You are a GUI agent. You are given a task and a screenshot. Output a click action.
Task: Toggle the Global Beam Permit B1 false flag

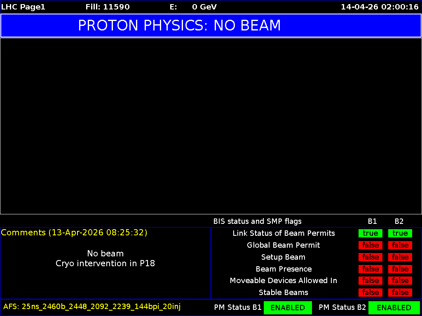pyautogui.click(x=370, y=245)
